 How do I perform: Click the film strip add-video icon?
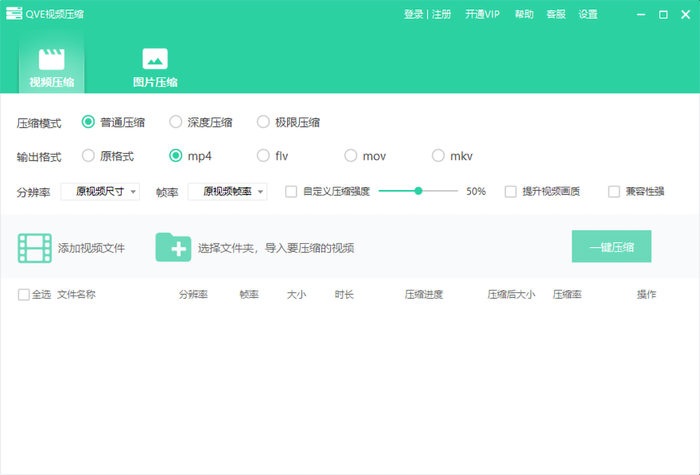[35, 247]
